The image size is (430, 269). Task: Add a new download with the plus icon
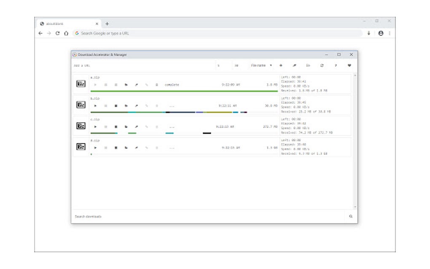[x=281, y=65]
